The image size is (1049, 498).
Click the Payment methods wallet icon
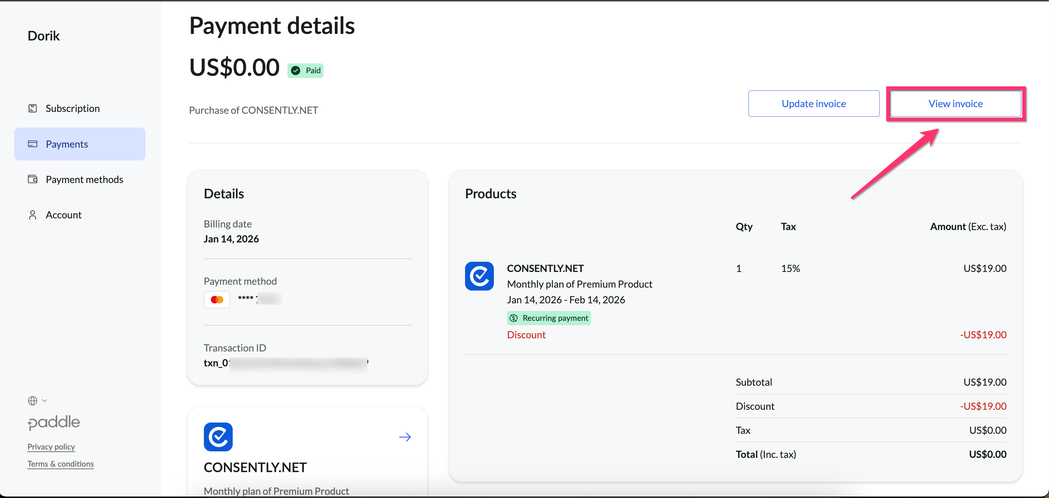click(x=32, y=179)
